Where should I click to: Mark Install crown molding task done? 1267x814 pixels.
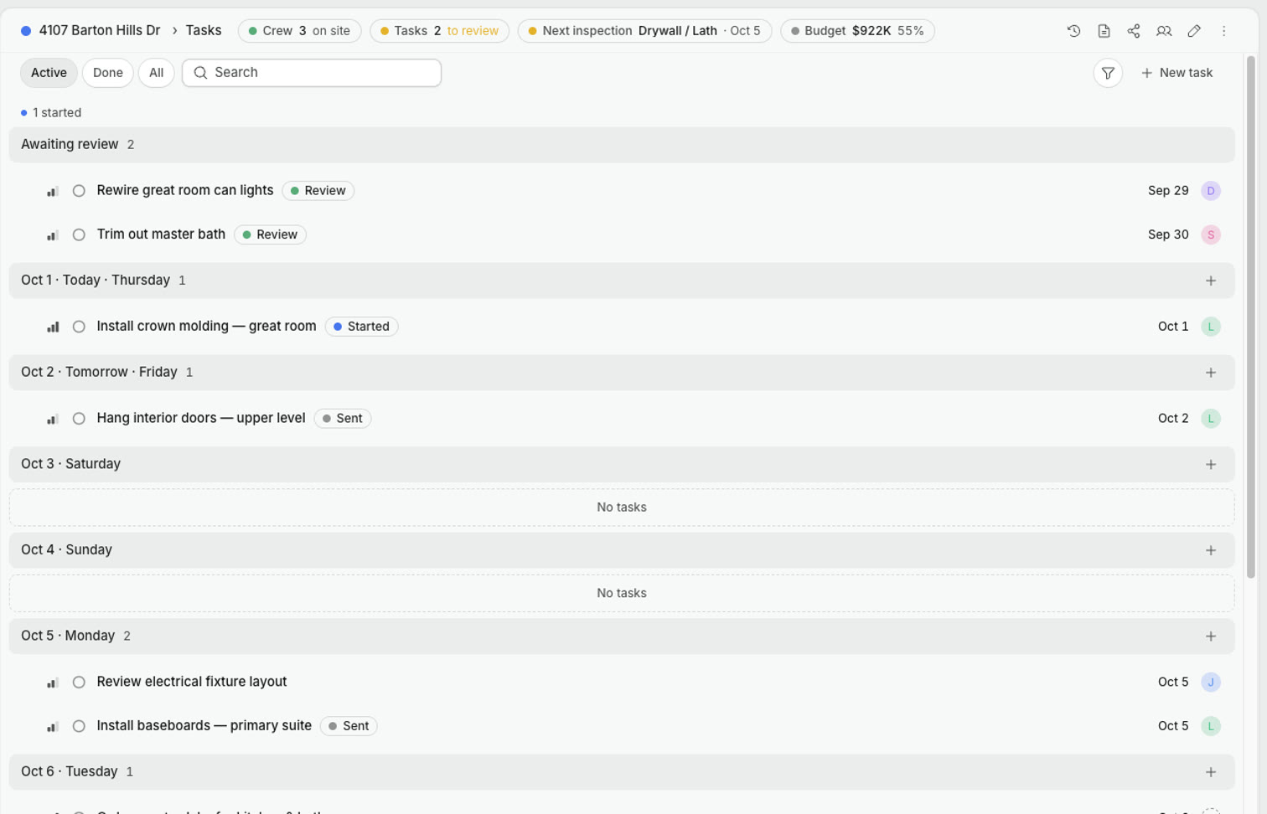[79, 327]
